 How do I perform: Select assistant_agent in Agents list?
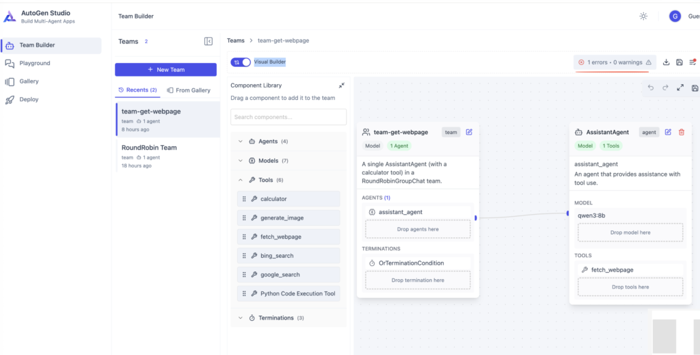[x=418, y=212]
